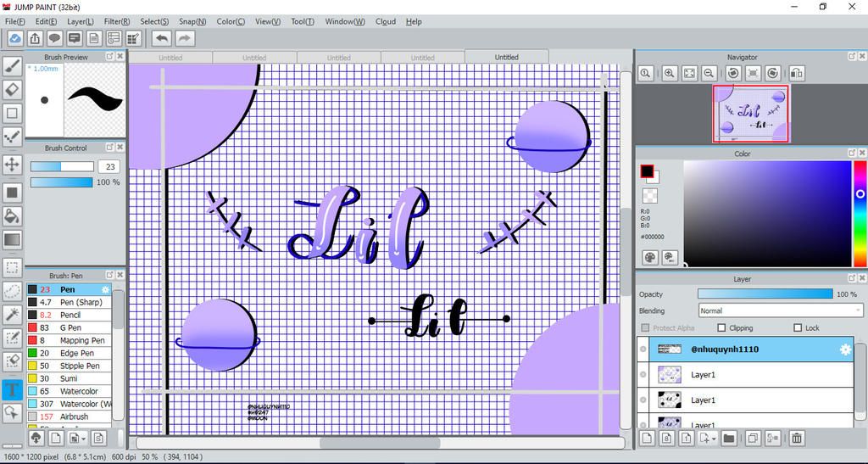Image resolution: width=868 pixels, height=464 pixels.
Task: Select the Sumi brush
Action: point(70,378)
